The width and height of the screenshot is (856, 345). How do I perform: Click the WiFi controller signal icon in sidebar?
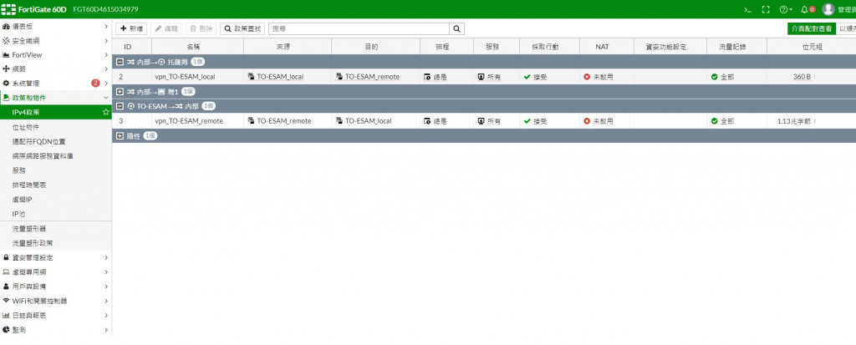tap(6, 301)
